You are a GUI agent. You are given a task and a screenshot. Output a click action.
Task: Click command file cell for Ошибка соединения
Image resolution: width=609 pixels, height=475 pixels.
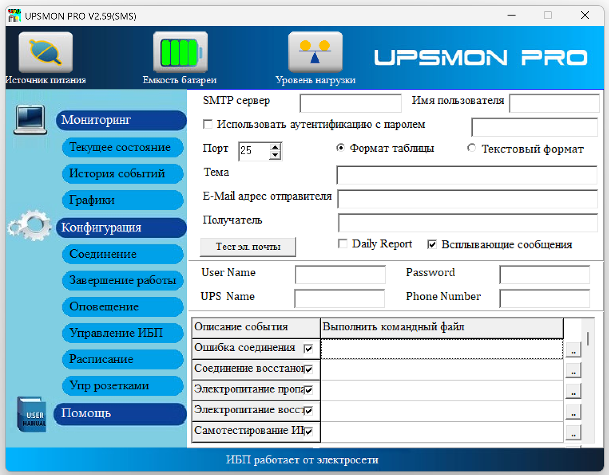442,349
